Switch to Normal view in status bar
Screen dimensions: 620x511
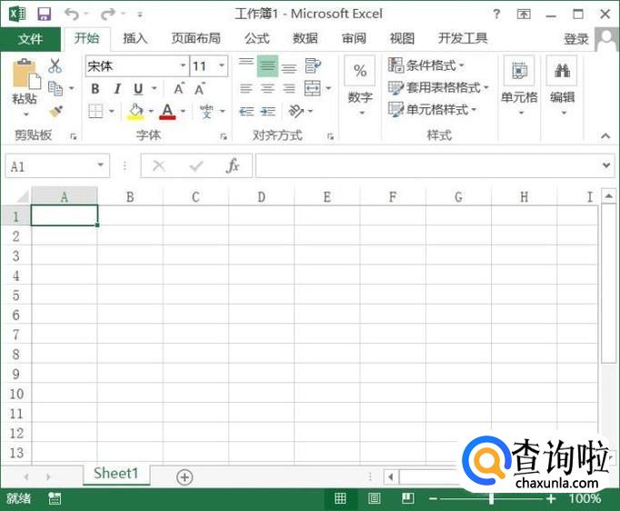click(340, 498)
